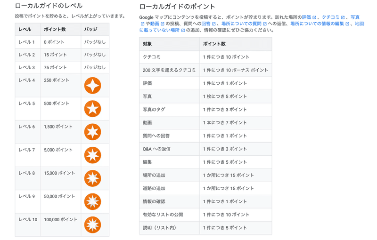Click external-link icon next to 評価 link

coord(314,17)
